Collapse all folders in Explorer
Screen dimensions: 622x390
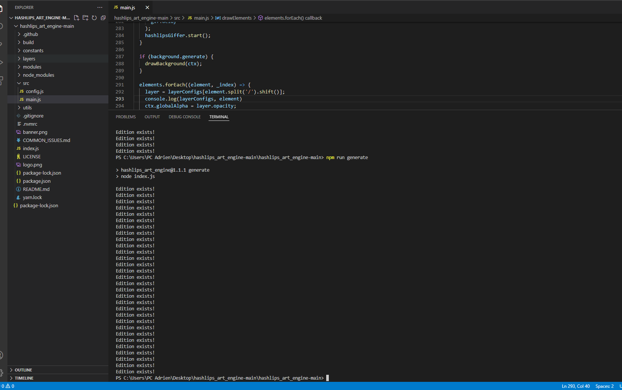pos(103,17)
